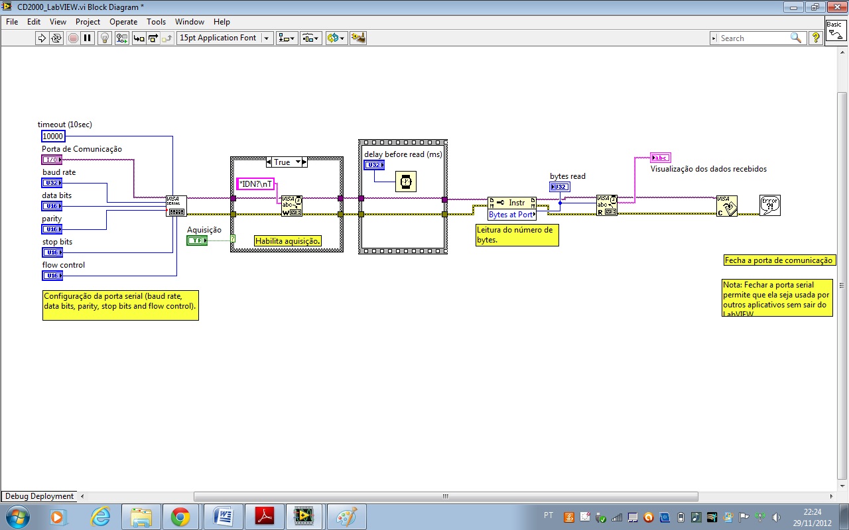The width and height of the screenshot is (849, 530).
Task: Open the case structure True selector dropdown
Action: 298,162
